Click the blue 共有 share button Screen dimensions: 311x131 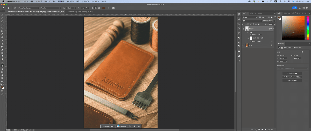pyautogui.click(x=295, y=8)
